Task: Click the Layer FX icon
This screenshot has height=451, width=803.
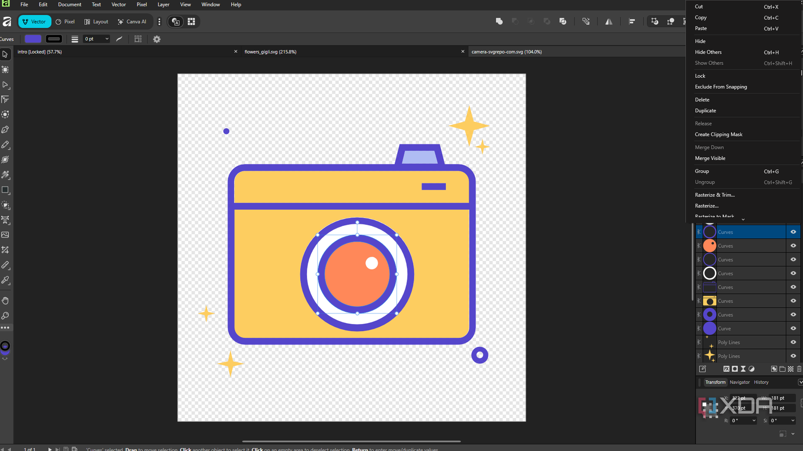Action: [726, 369]
